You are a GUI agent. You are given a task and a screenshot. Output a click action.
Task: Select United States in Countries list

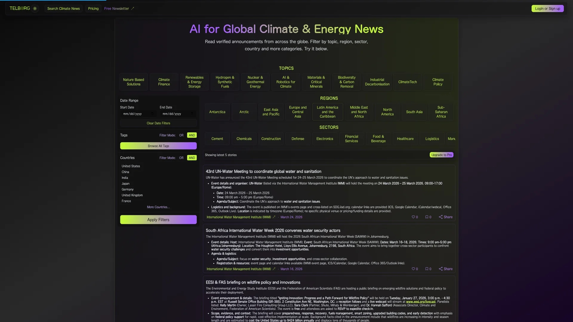(131, 166)
